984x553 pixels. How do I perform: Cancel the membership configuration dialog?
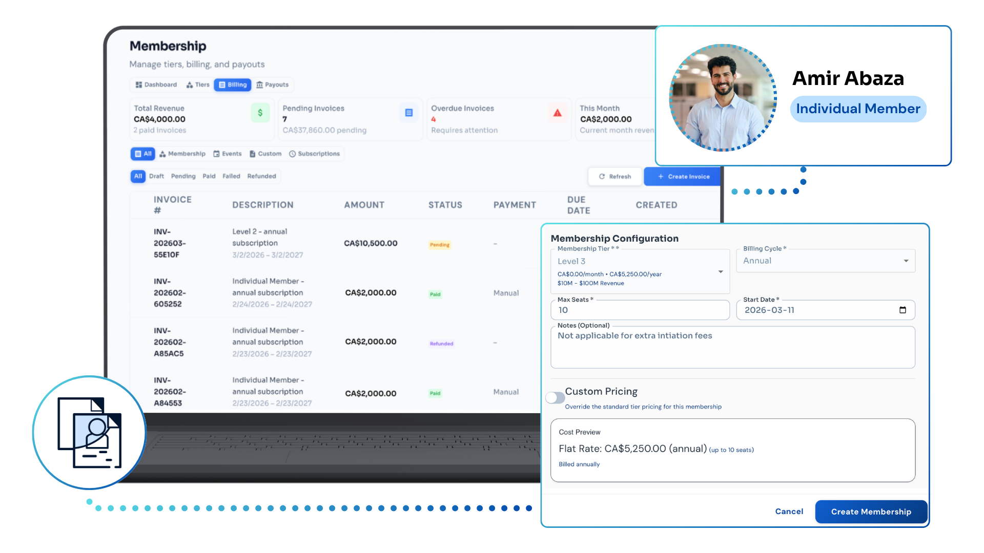(789, 511)
